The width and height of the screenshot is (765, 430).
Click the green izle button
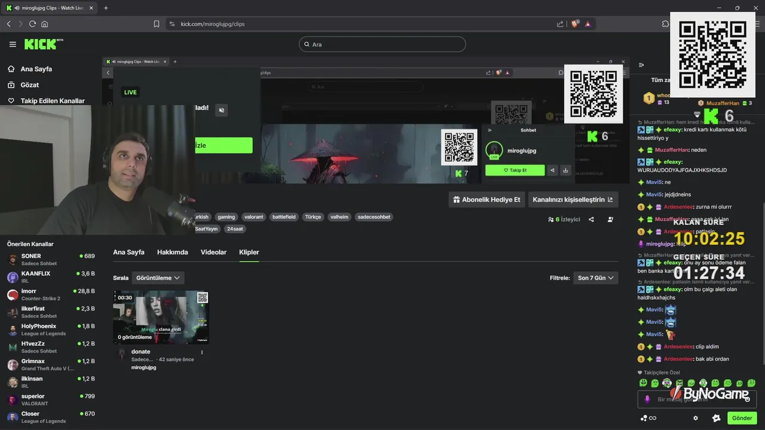click(224, 145)
